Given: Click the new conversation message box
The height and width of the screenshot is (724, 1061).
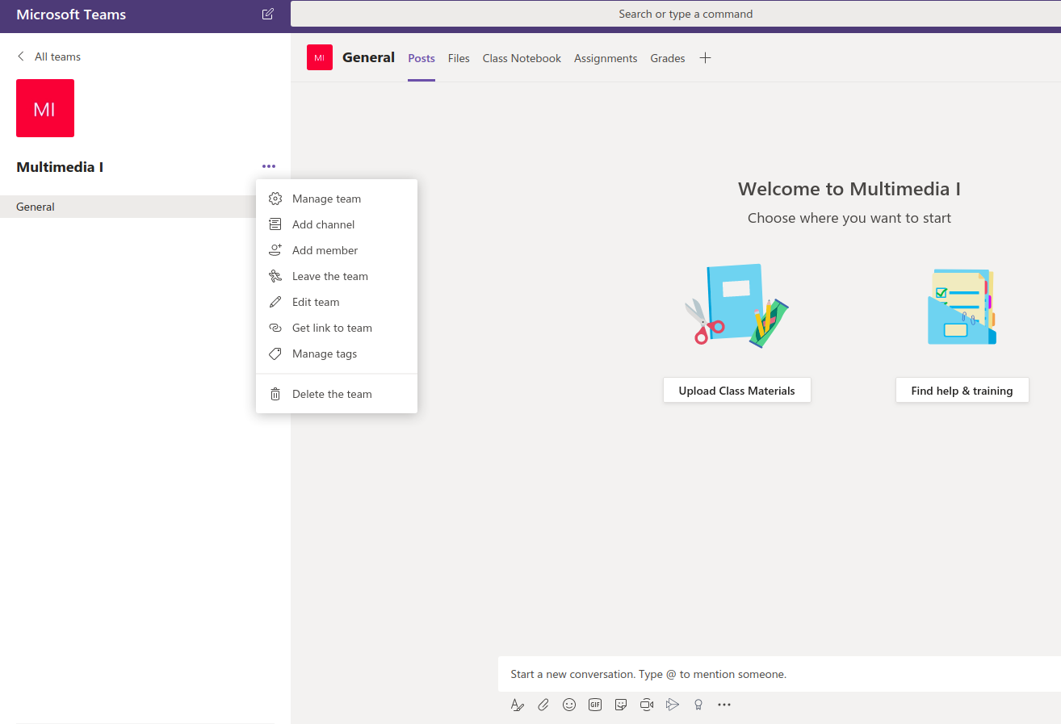Looking at the screenshot, I should (x=779, y=674).
